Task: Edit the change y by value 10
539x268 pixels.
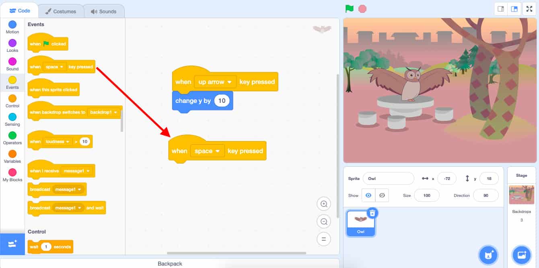Action: coord(222,101)
